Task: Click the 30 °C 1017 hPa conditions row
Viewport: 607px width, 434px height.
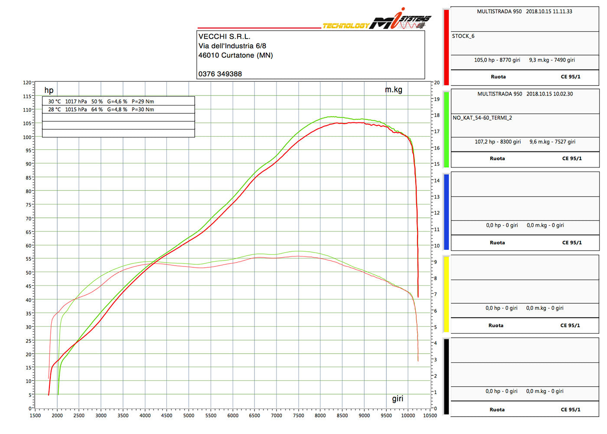Action: click(101, 101)
